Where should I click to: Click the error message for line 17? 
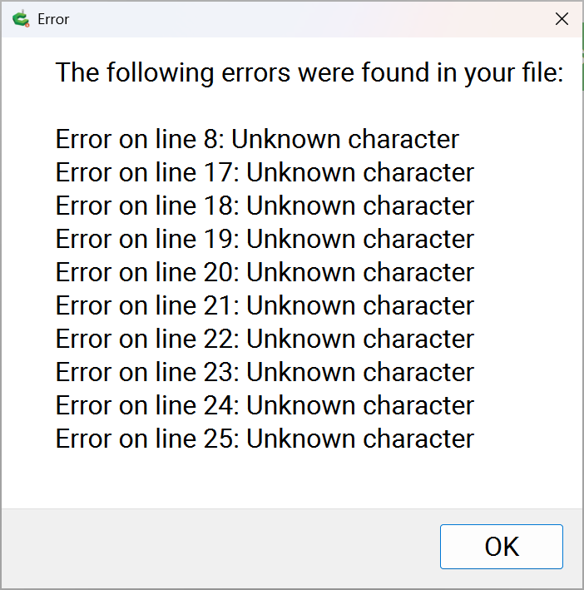coord(265,172)
